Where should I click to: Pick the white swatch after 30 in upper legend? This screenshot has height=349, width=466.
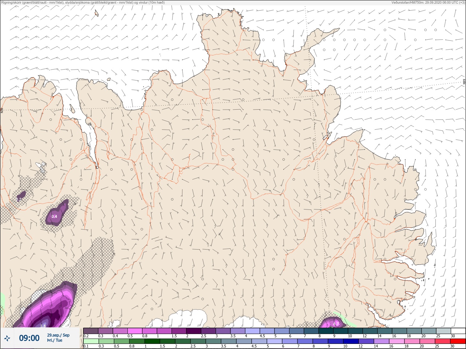coord(458,331)
